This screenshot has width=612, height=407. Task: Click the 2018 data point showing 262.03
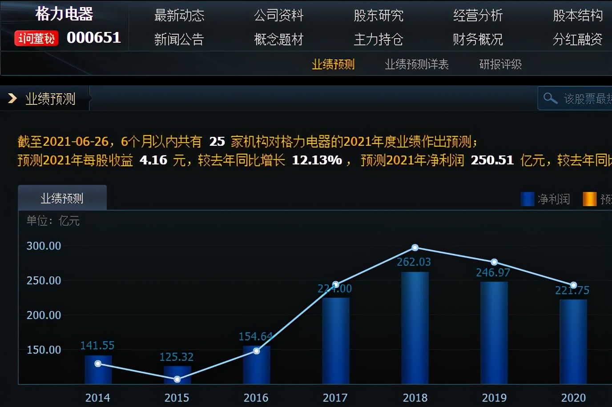[415, 247]
